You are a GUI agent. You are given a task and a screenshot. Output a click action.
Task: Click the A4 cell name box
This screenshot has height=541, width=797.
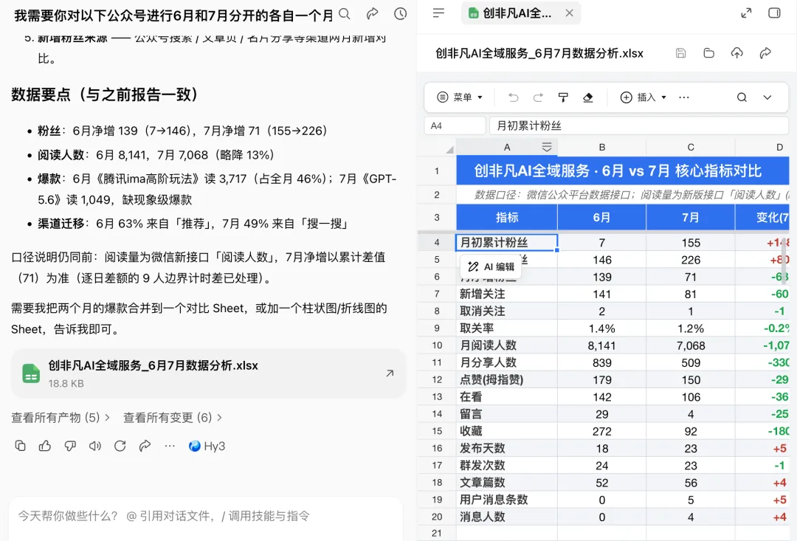pyautogui.click(x=455, y=125)
